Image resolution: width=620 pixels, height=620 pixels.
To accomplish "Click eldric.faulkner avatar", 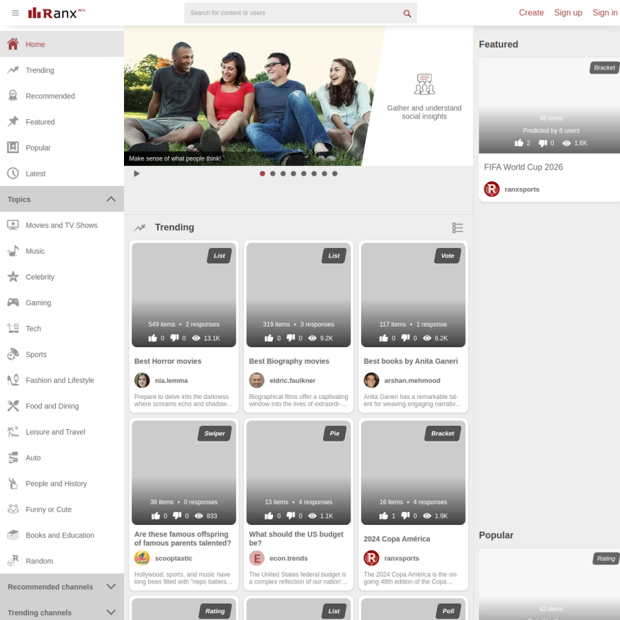I will (x=257, y=380).
